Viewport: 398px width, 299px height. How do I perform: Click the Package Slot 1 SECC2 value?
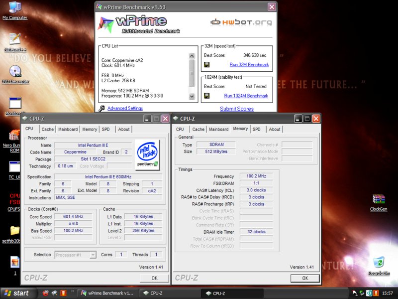click(93, 159)
